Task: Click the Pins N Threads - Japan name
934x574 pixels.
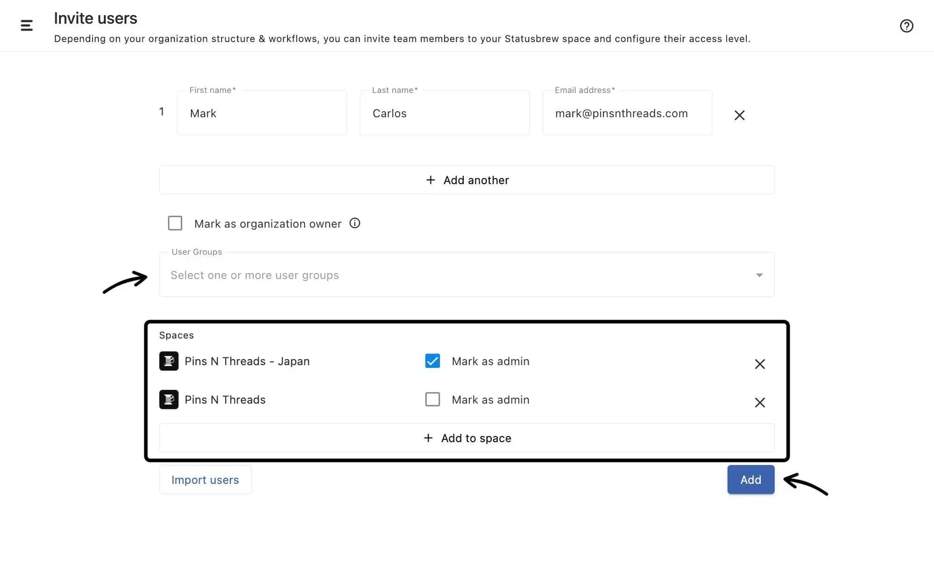Action: tap(247, 361)
